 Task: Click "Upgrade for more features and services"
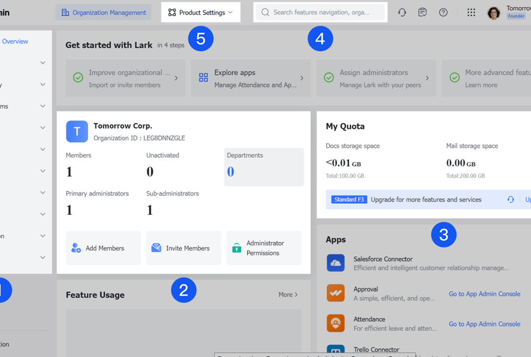(426, 200)
